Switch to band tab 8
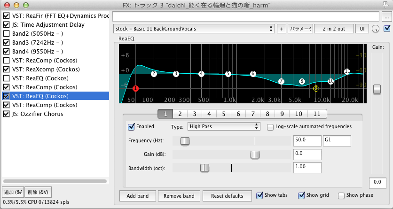 tap(267, 114)
